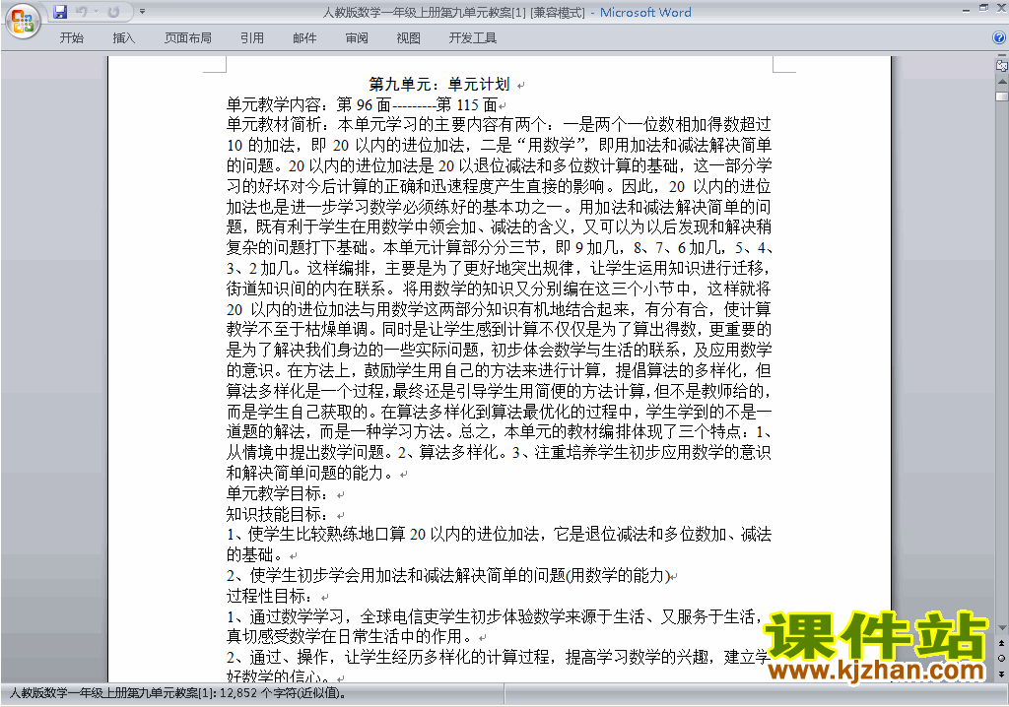Switch to the 页面布局 tab

[x=188, y=38]
